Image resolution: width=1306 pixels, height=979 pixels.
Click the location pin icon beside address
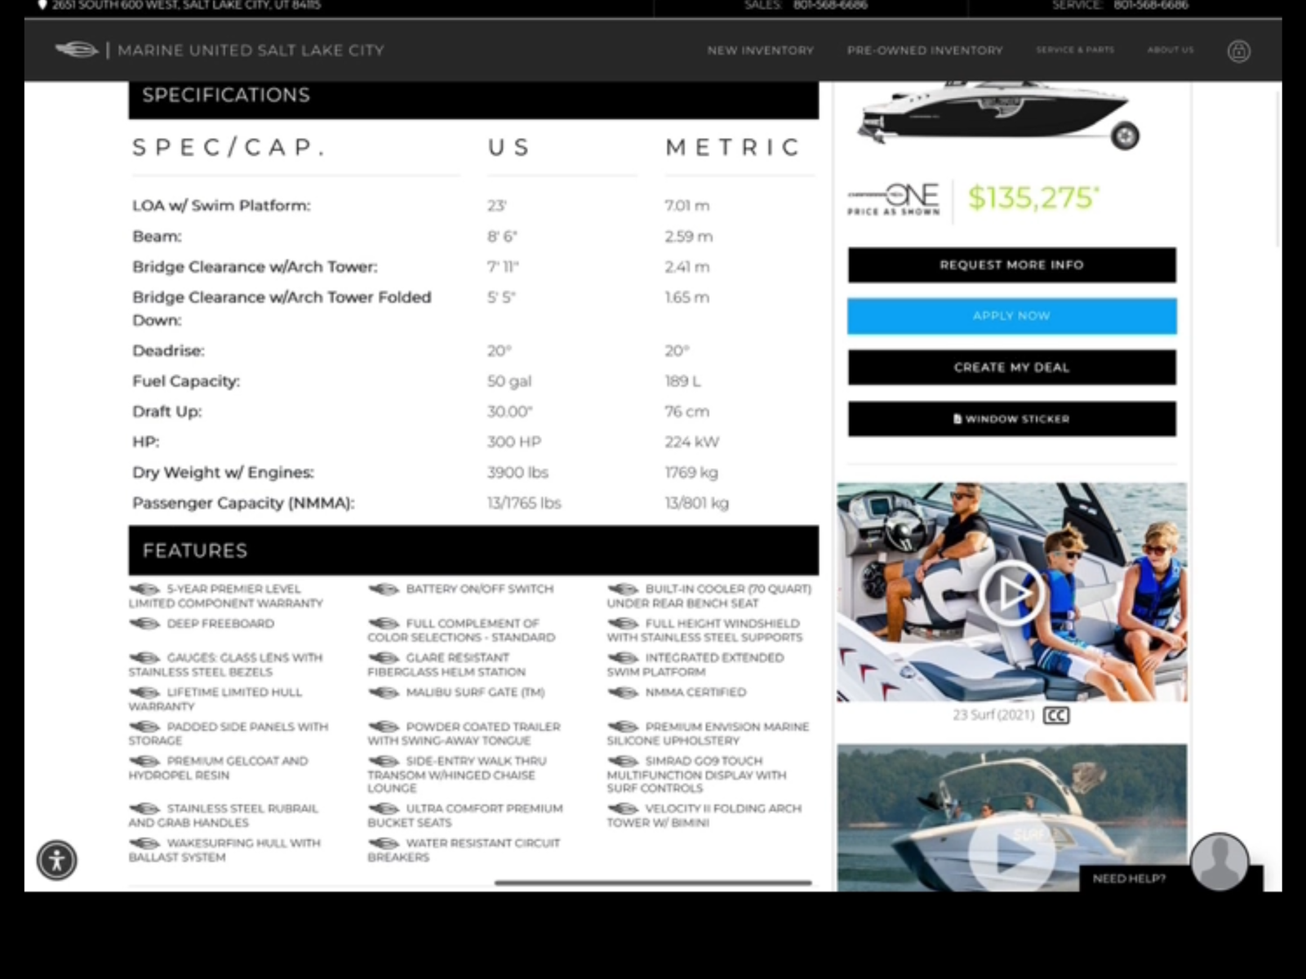(x=42, y=5)
